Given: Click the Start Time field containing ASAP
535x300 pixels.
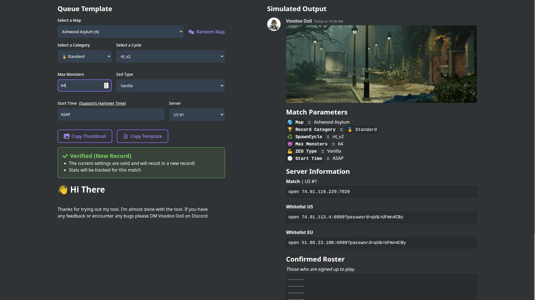Looking at the screenshot, I should 111,114.
